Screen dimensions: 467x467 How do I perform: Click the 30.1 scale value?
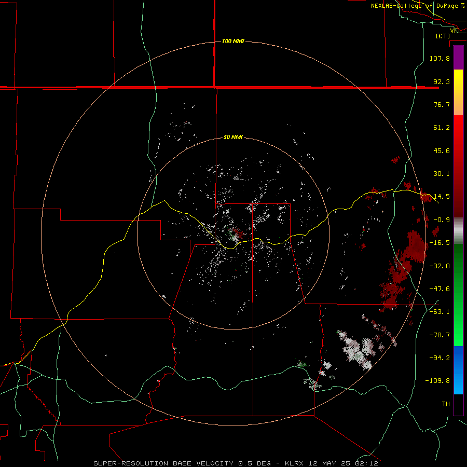(x=442, y=174)
